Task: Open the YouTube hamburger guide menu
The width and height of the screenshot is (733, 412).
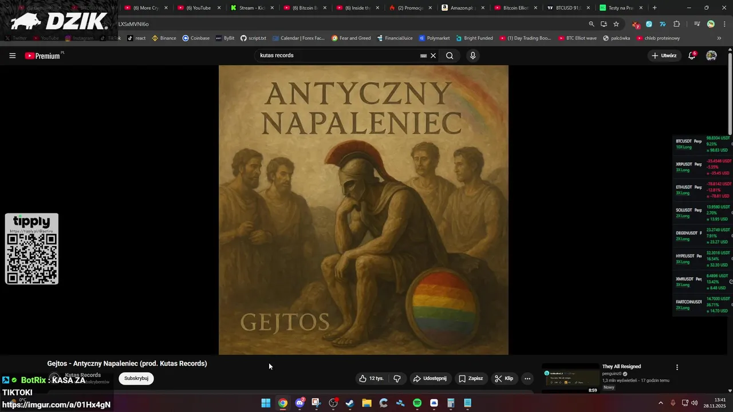Action: tap(13, 56)
